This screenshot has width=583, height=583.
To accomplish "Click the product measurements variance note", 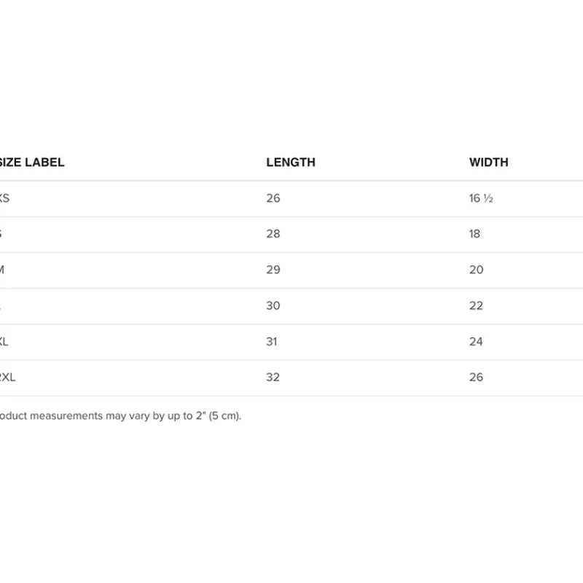I will (120, 416).
